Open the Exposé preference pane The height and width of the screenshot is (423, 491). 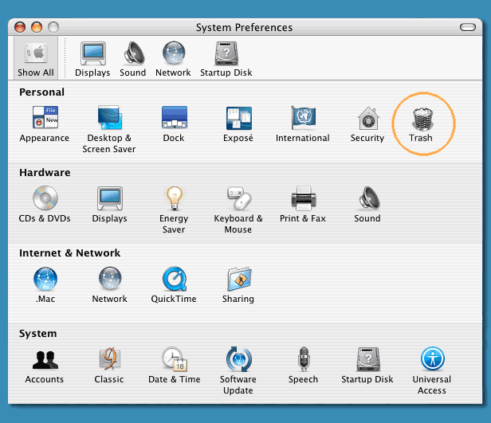[238, 124]
